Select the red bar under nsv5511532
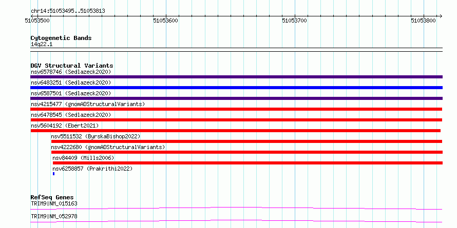Viewport: 457px width, 228px height. click(246, 141)
